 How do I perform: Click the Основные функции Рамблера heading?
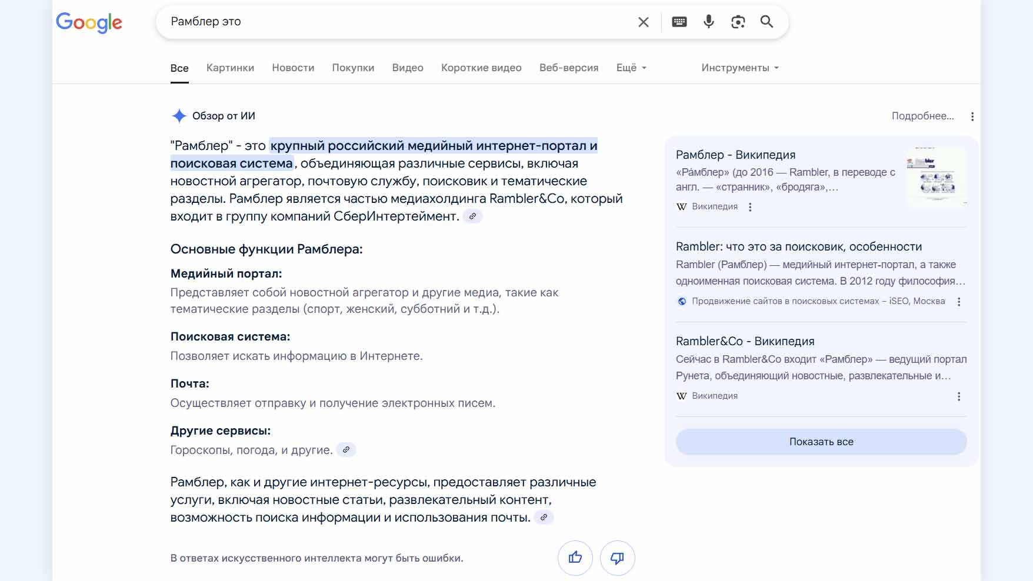266,249
